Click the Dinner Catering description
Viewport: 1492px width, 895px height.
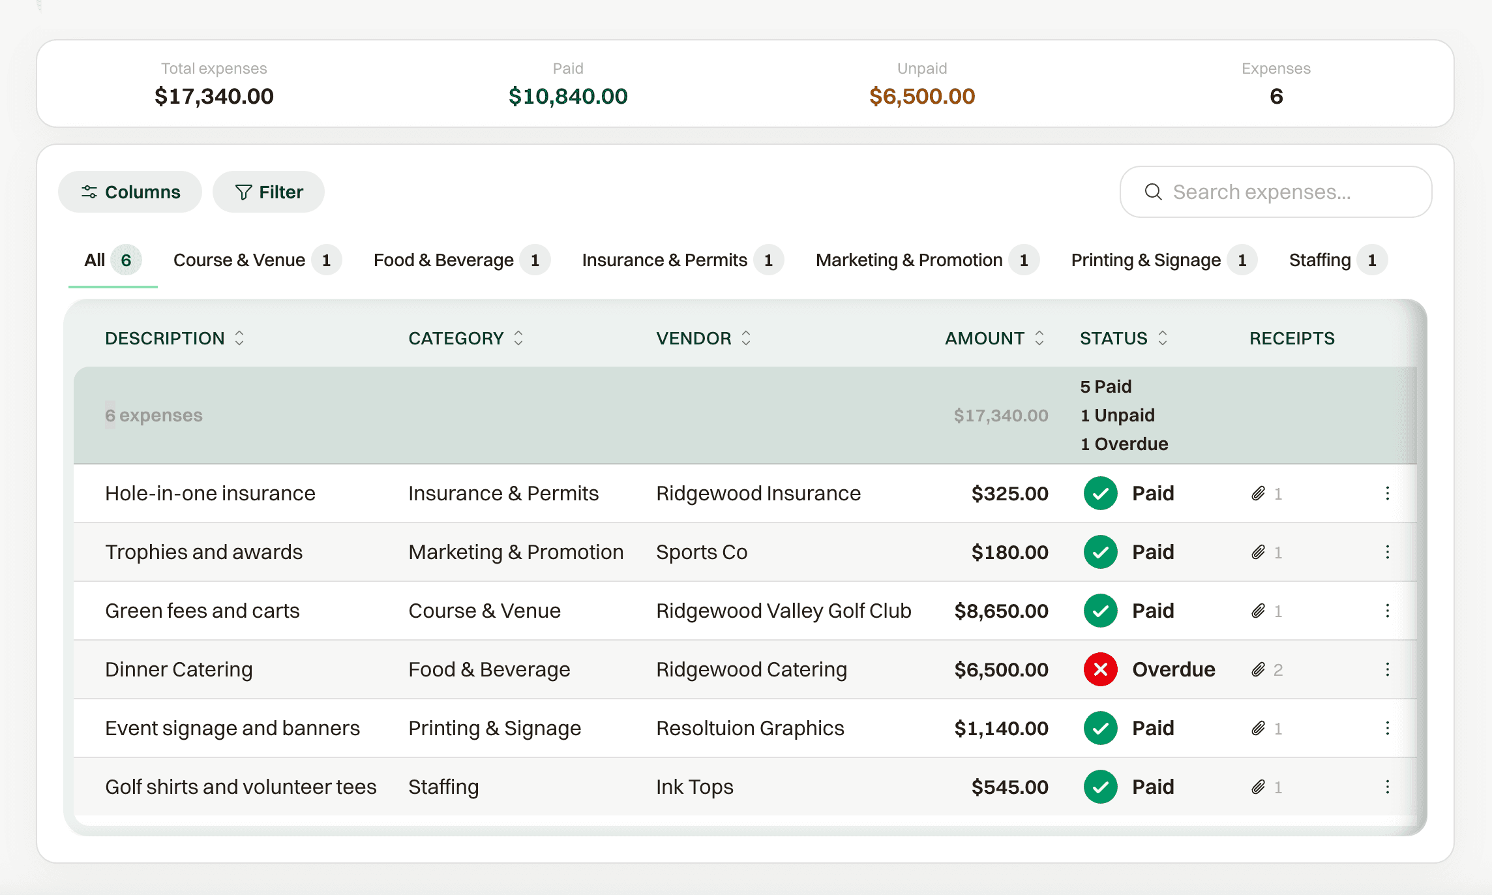179,670
